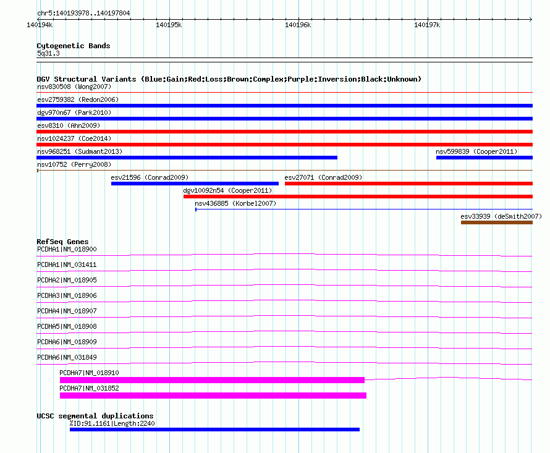
Task: Click the DGV Structural Variants track title
Action: [x=229, y=79]
